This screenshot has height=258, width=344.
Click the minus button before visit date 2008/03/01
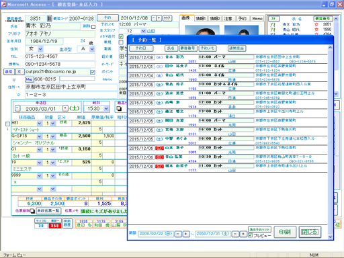tap(17, 109)
